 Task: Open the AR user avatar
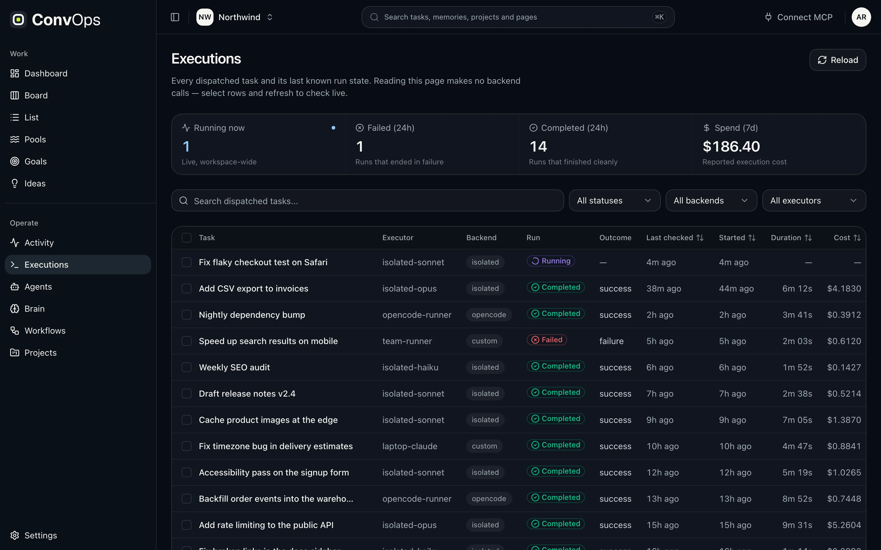click(861, 17)
